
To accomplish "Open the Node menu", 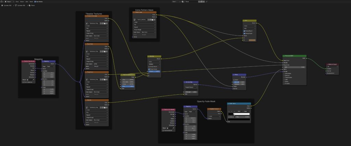I will click(x=31, y=2).
